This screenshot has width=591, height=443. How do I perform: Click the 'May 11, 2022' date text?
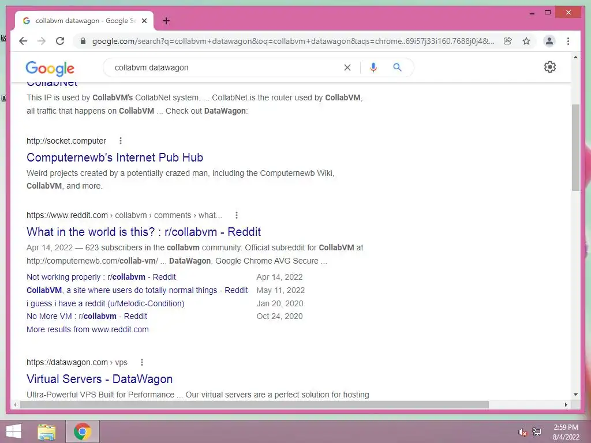tap(280, 291)
